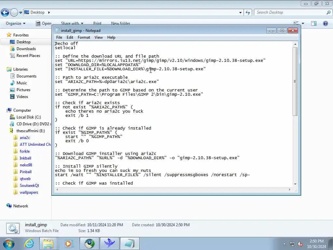Open the Documents library

point(26,76)
